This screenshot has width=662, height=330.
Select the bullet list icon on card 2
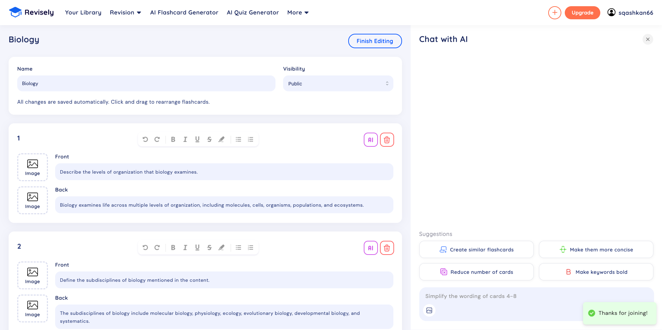pos(238,247)
